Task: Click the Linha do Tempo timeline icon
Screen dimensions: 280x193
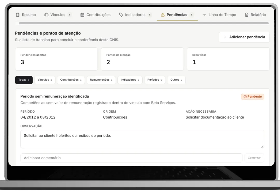Action: 205,15
